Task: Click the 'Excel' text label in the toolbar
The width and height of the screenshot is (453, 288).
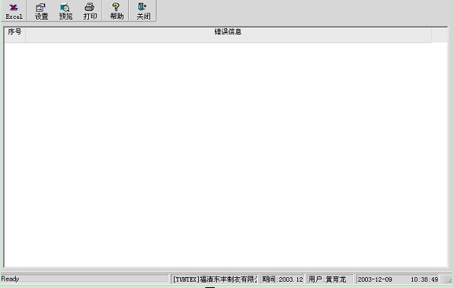Action: pos(14,16)
